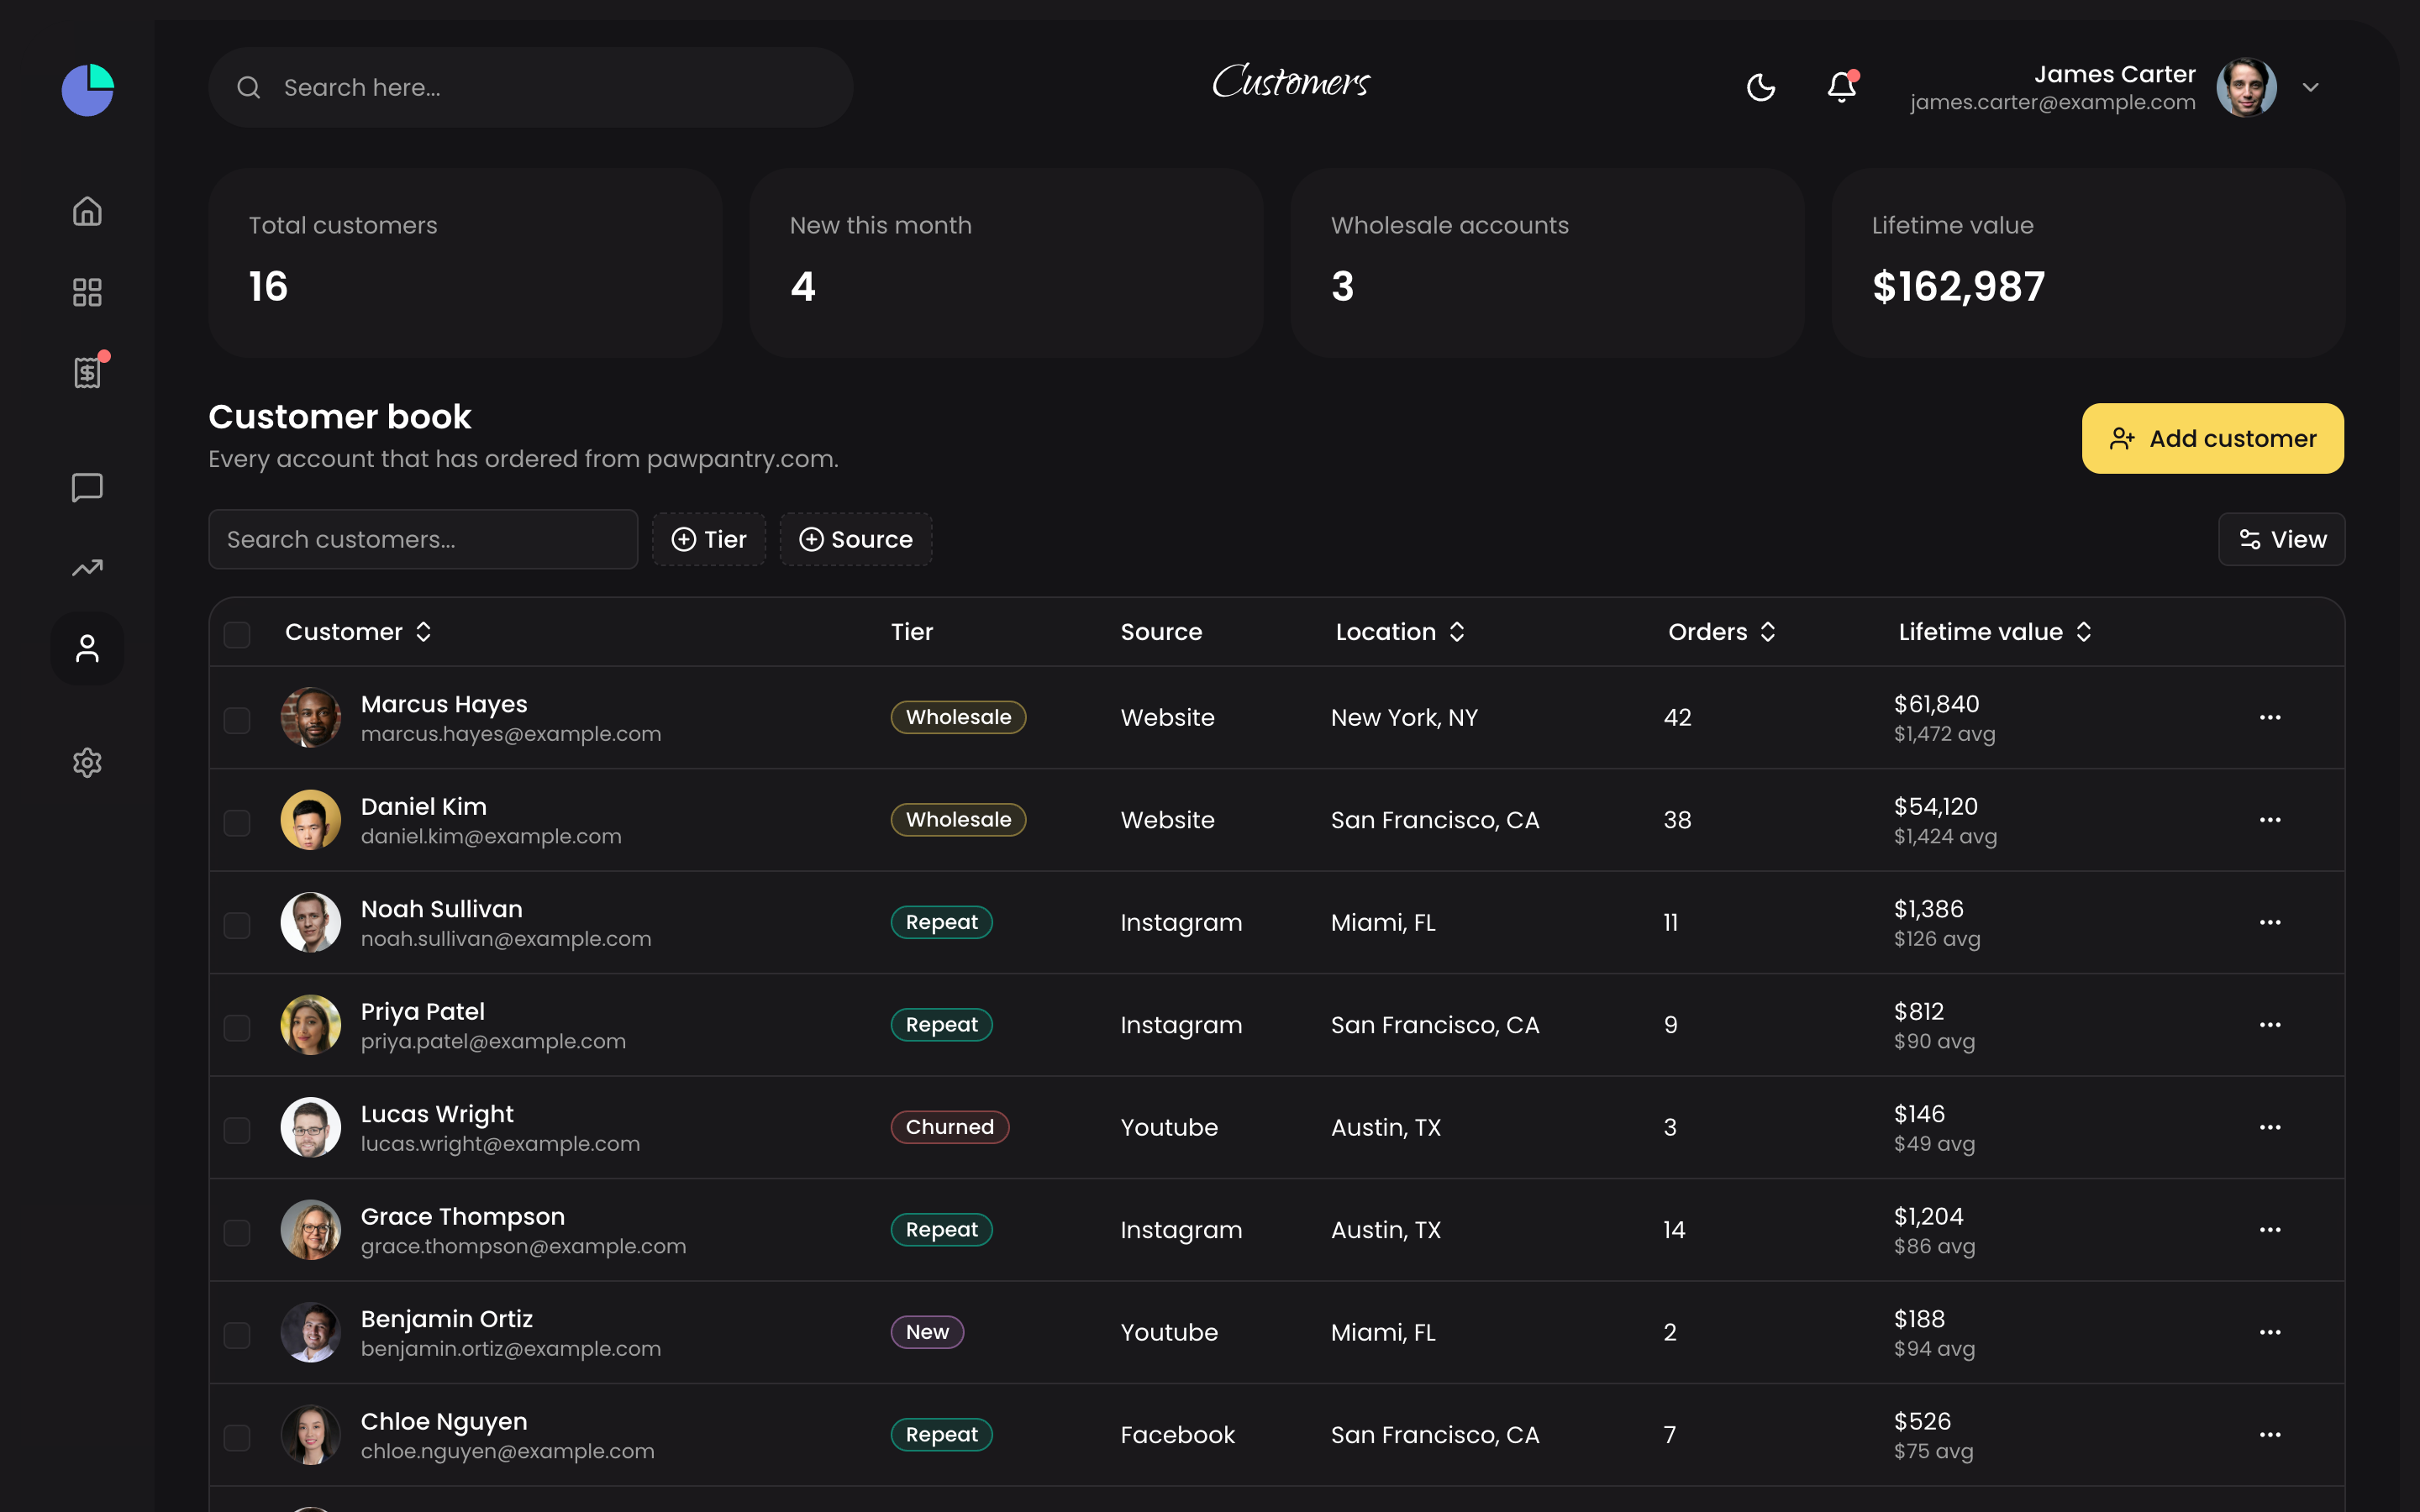
Task: Open the Tier filter dropdown
Action: pos(709,539)
